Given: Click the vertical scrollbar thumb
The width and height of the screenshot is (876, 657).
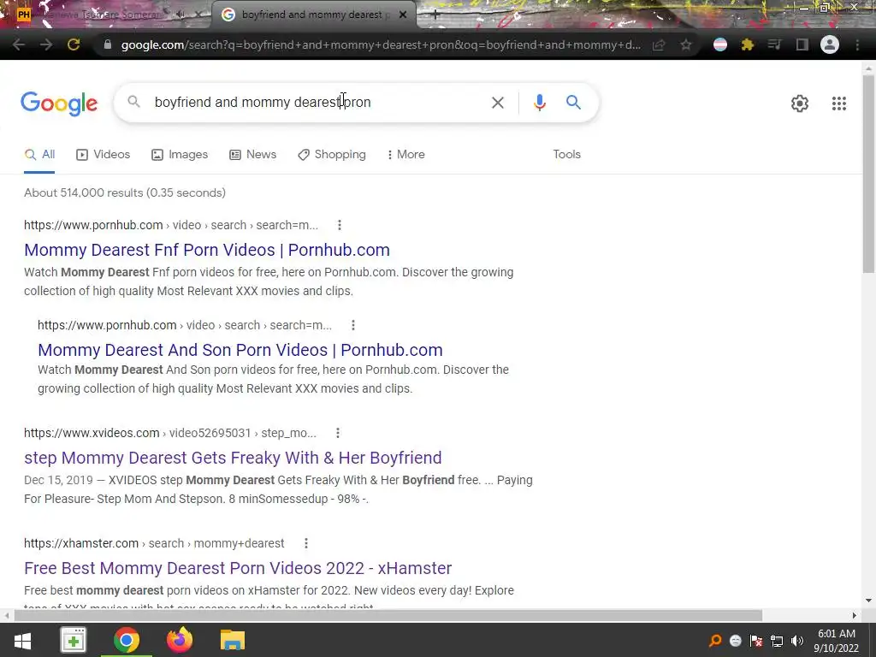Looking at the screenshot, I should pos(868,173).
